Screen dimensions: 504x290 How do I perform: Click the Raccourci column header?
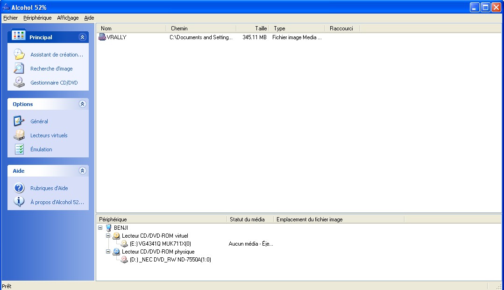[342, 28]
